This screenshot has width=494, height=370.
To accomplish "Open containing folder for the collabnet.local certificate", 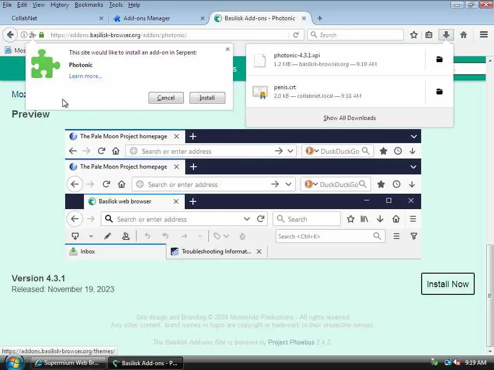I will click(439, 92).
